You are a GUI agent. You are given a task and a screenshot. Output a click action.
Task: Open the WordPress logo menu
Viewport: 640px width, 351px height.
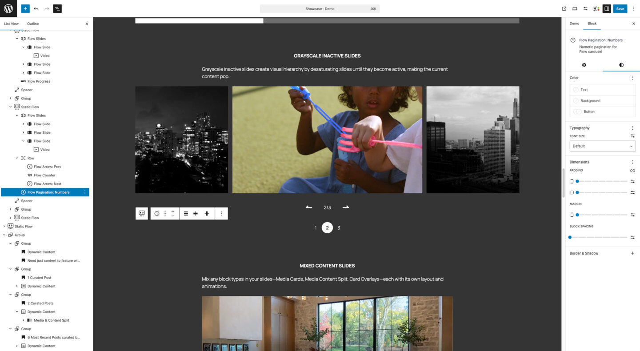[8, 8]
